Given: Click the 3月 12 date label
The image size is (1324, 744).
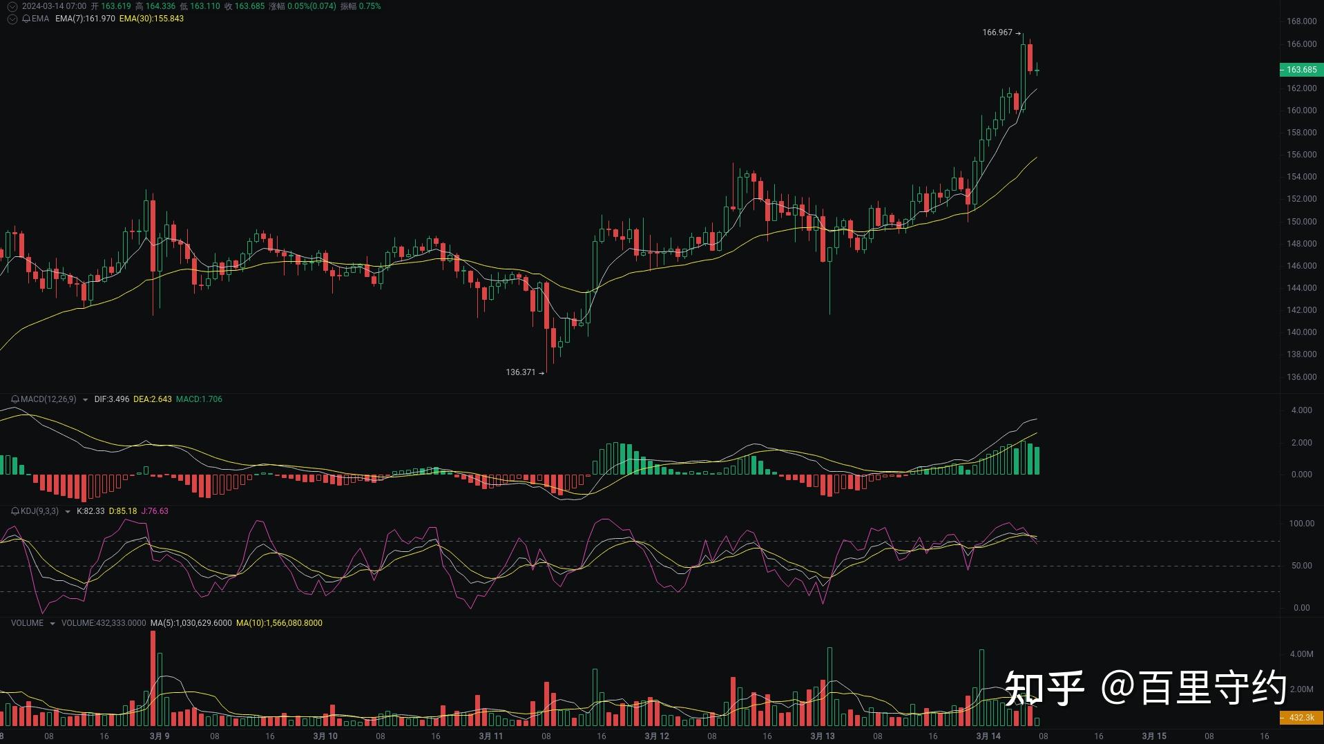Looking at the screenshot, I should point(657,736).
